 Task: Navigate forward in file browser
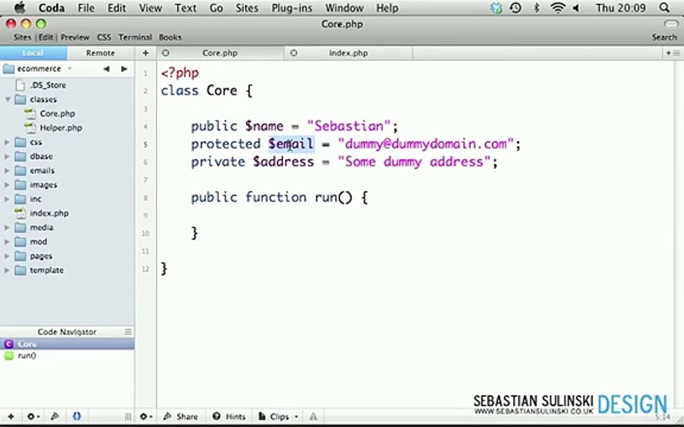pos(124,69)
